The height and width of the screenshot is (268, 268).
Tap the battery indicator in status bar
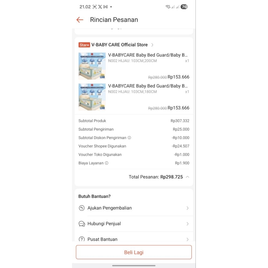pos(184,7)
